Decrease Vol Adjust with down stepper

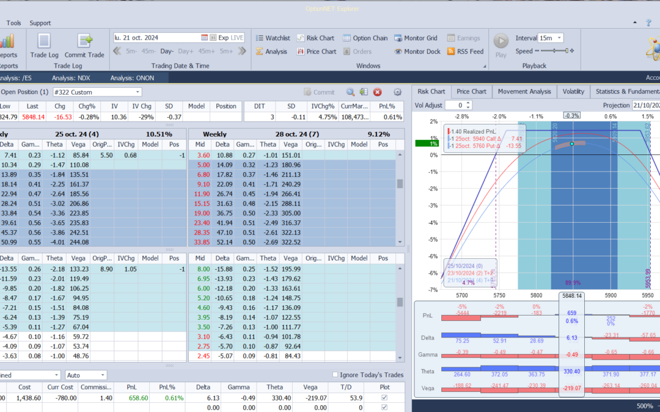[468, 107]
